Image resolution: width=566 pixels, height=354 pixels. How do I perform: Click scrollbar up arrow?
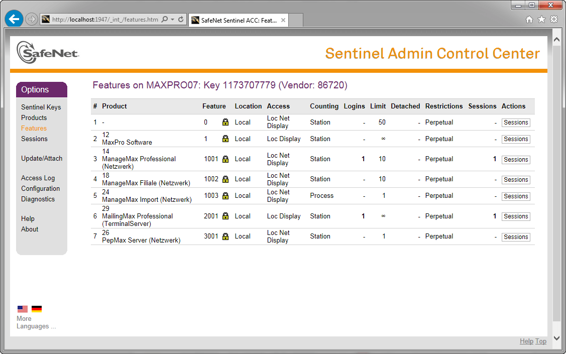pyautogui.click(x=556, y=39)
